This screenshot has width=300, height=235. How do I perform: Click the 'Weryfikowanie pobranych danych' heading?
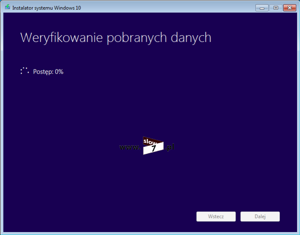point(116,38)
